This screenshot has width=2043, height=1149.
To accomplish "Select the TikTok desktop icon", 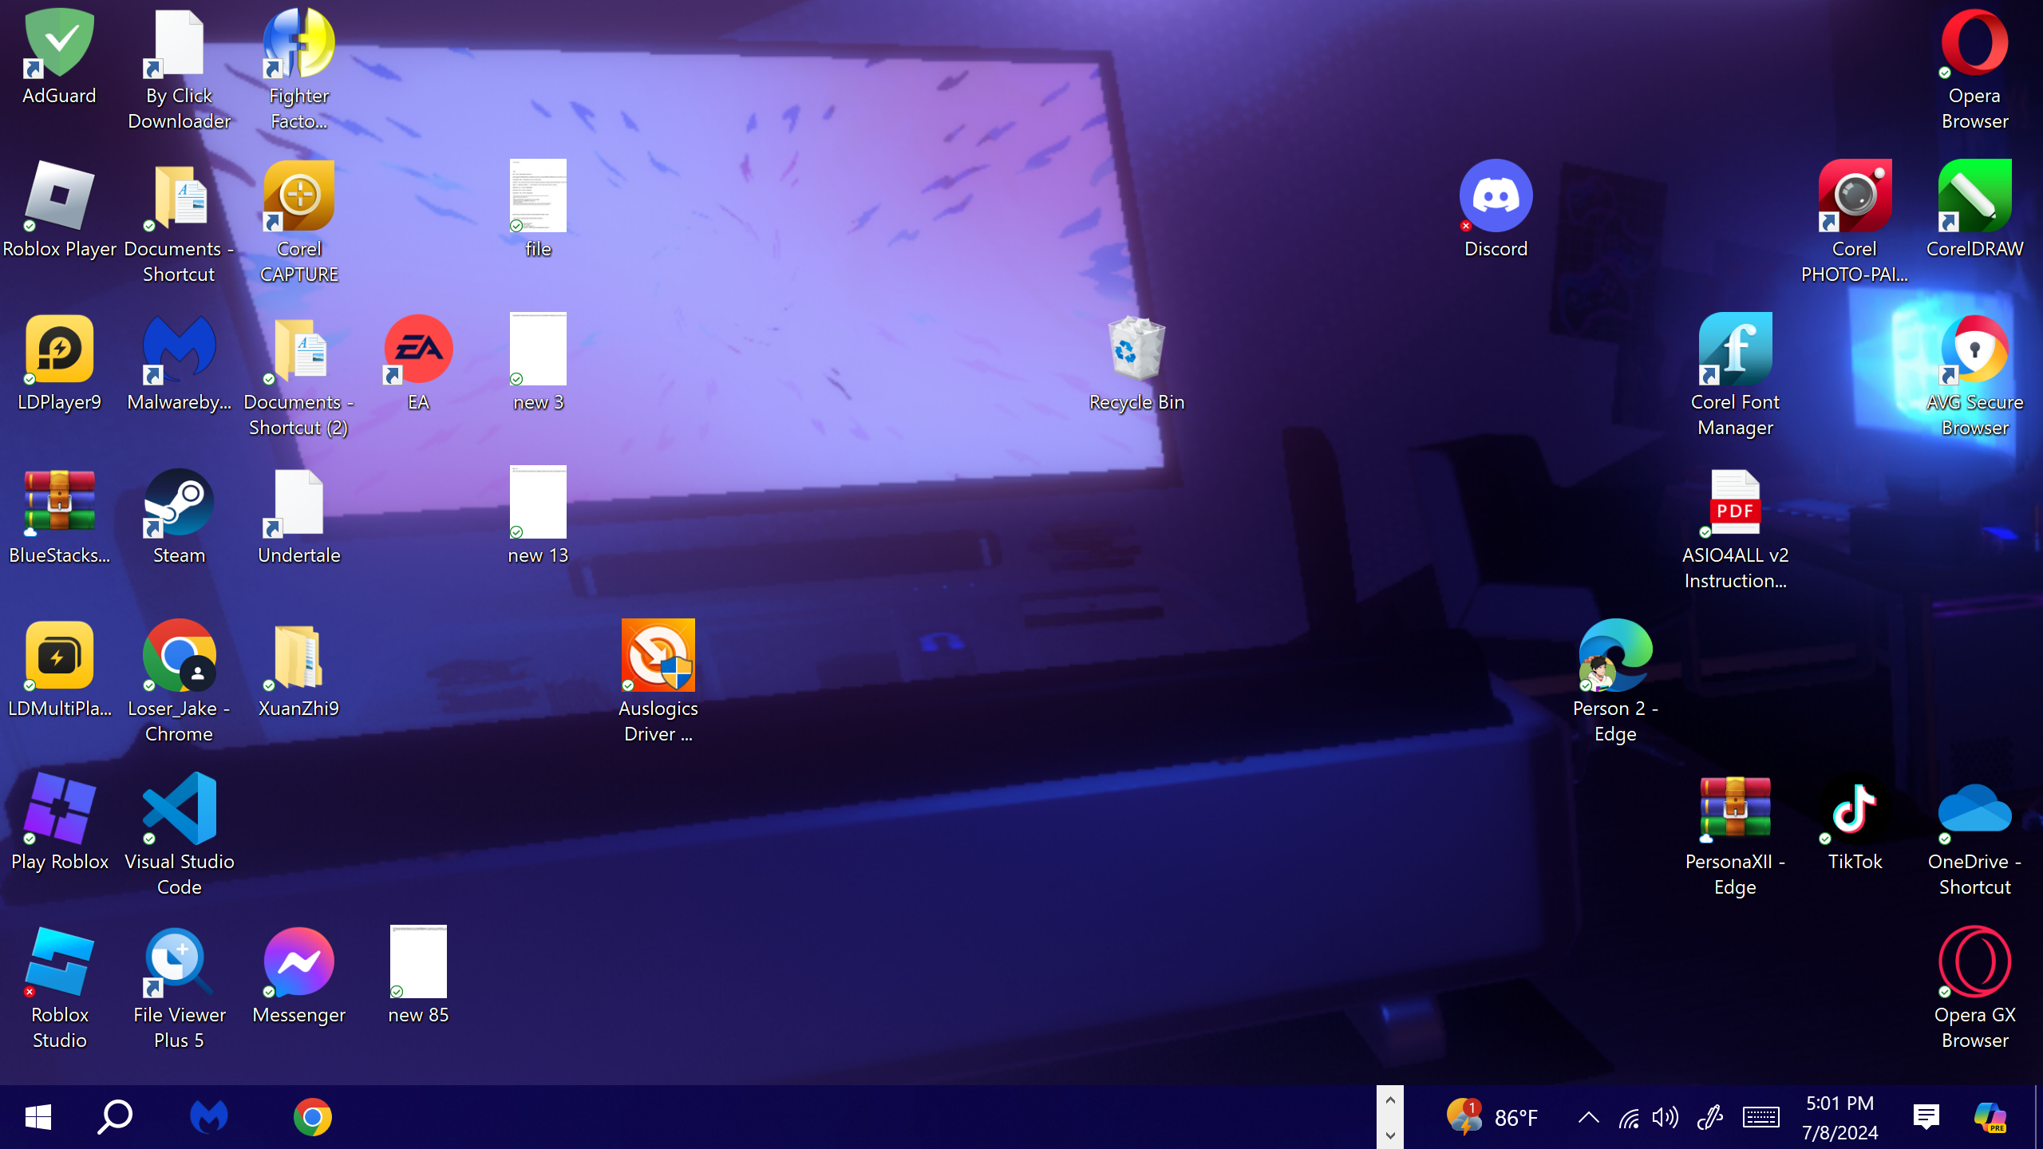I will coord(1855,810).
